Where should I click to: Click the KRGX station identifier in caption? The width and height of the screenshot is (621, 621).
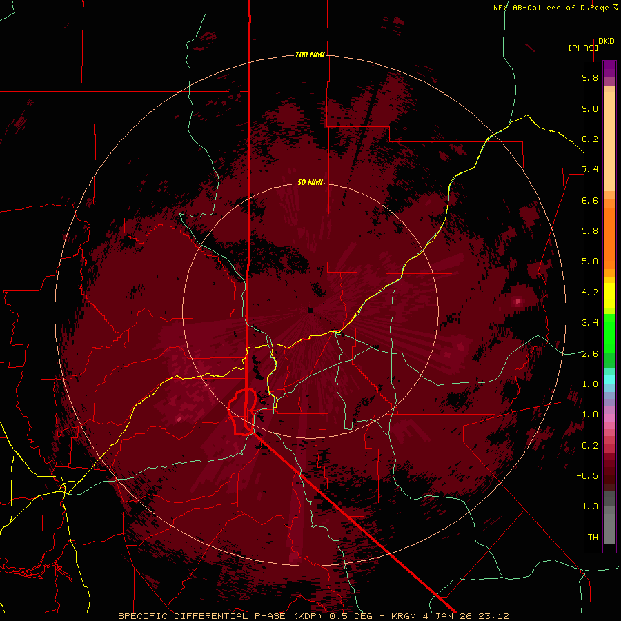click(403, 616)
